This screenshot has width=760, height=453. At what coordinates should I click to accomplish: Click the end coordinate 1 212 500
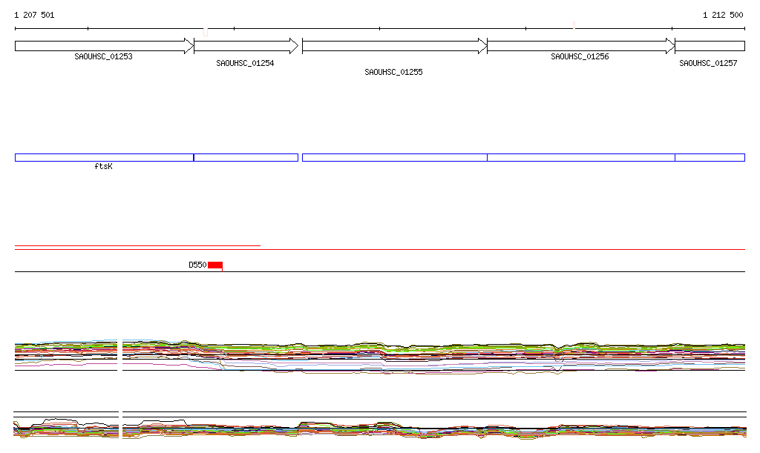pyautogui.click(x=723, y=15)
